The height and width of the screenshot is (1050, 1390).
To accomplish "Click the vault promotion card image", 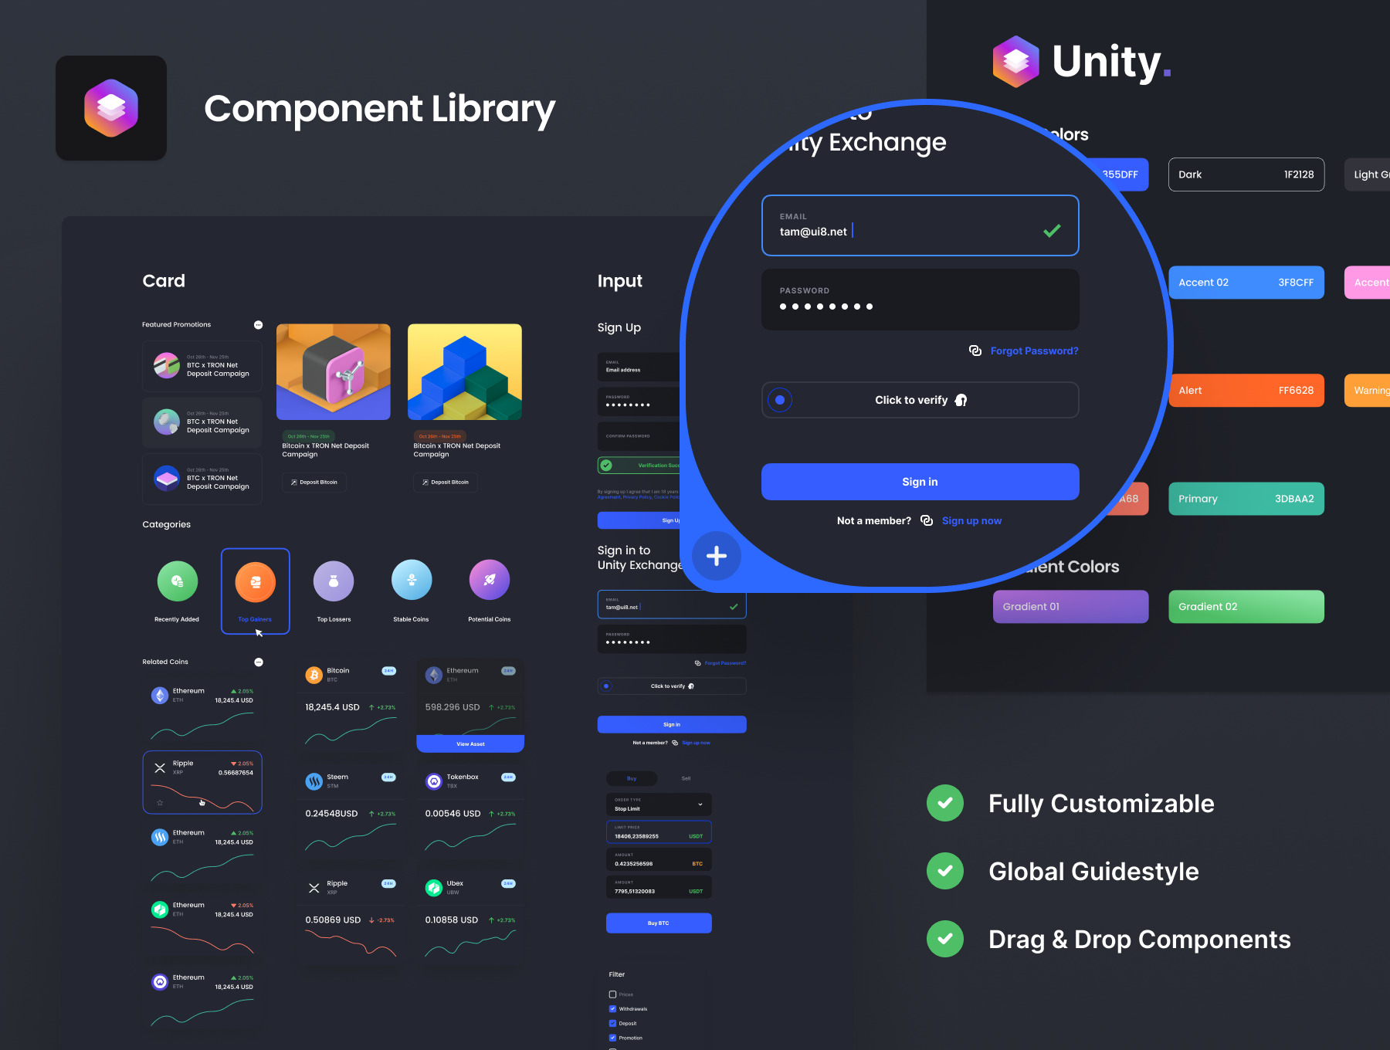I will pyautogui.click(x=334, y=372).
